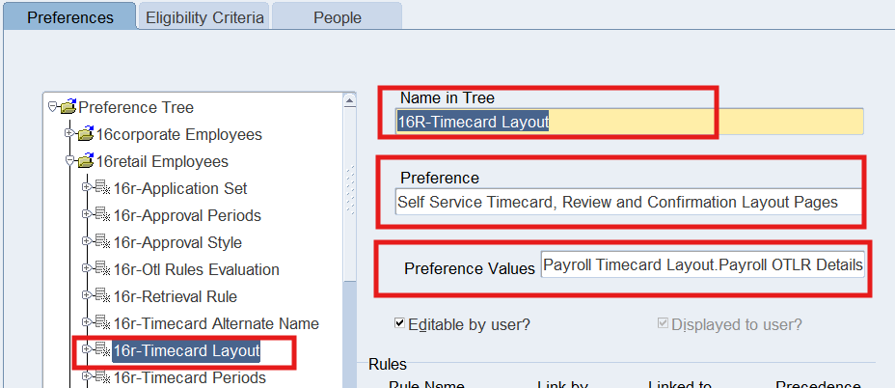This screenshot has width=895, height=388.
Task: Click the Preference Tree root folder icon
Action: [68, 108]
